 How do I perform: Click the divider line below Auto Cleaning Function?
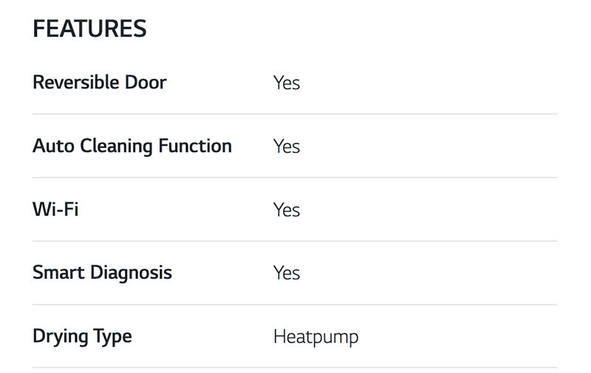click(295, 178)
